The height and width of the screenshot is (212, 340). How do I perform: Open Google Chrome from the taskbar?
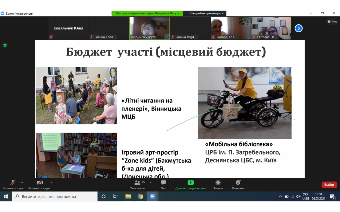coord(140,196)
